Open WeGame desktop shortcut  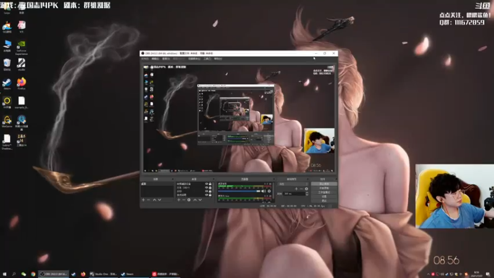[7, 121]
